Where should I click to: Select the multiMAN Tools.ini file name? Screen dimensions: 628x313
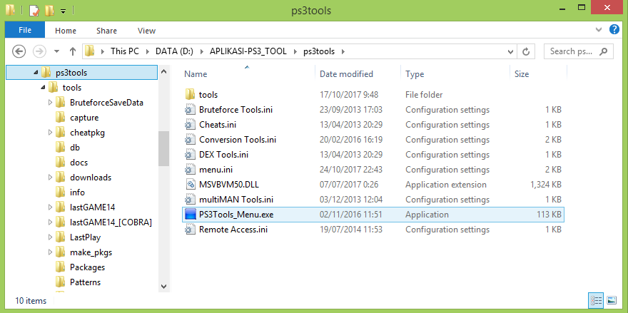pyautogui.click(x=236, y=200)
